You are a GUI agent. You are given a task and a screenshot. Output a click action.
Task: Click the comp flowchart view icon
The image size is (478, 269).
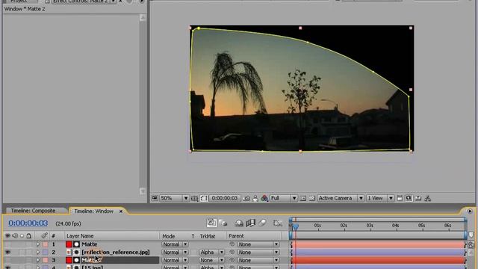tap(428, 199)
